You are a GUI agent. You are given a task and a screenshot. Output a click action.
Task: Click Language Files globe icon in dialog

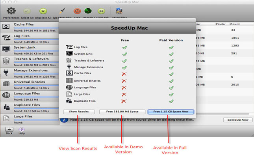click(69, 87)
